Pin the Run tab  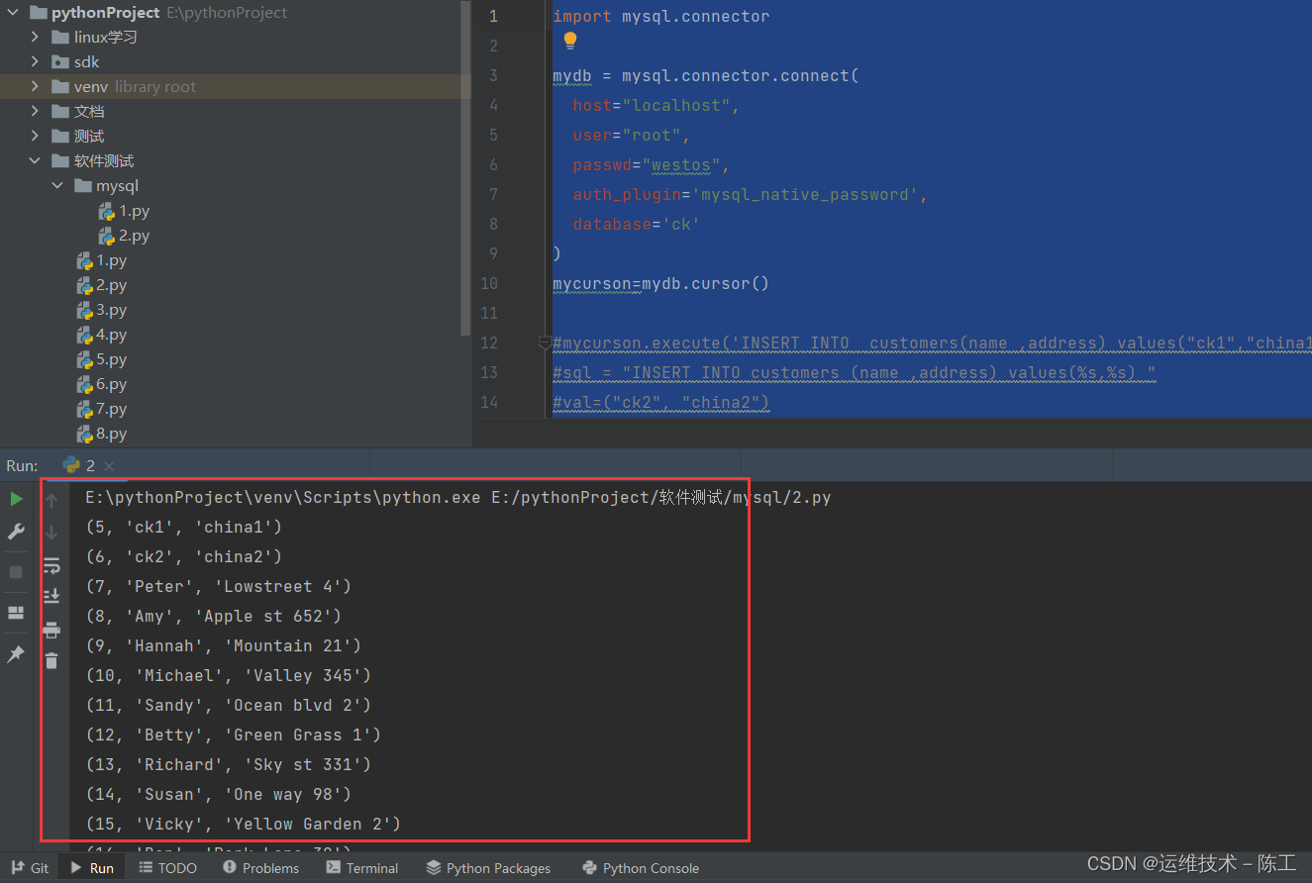16,654
